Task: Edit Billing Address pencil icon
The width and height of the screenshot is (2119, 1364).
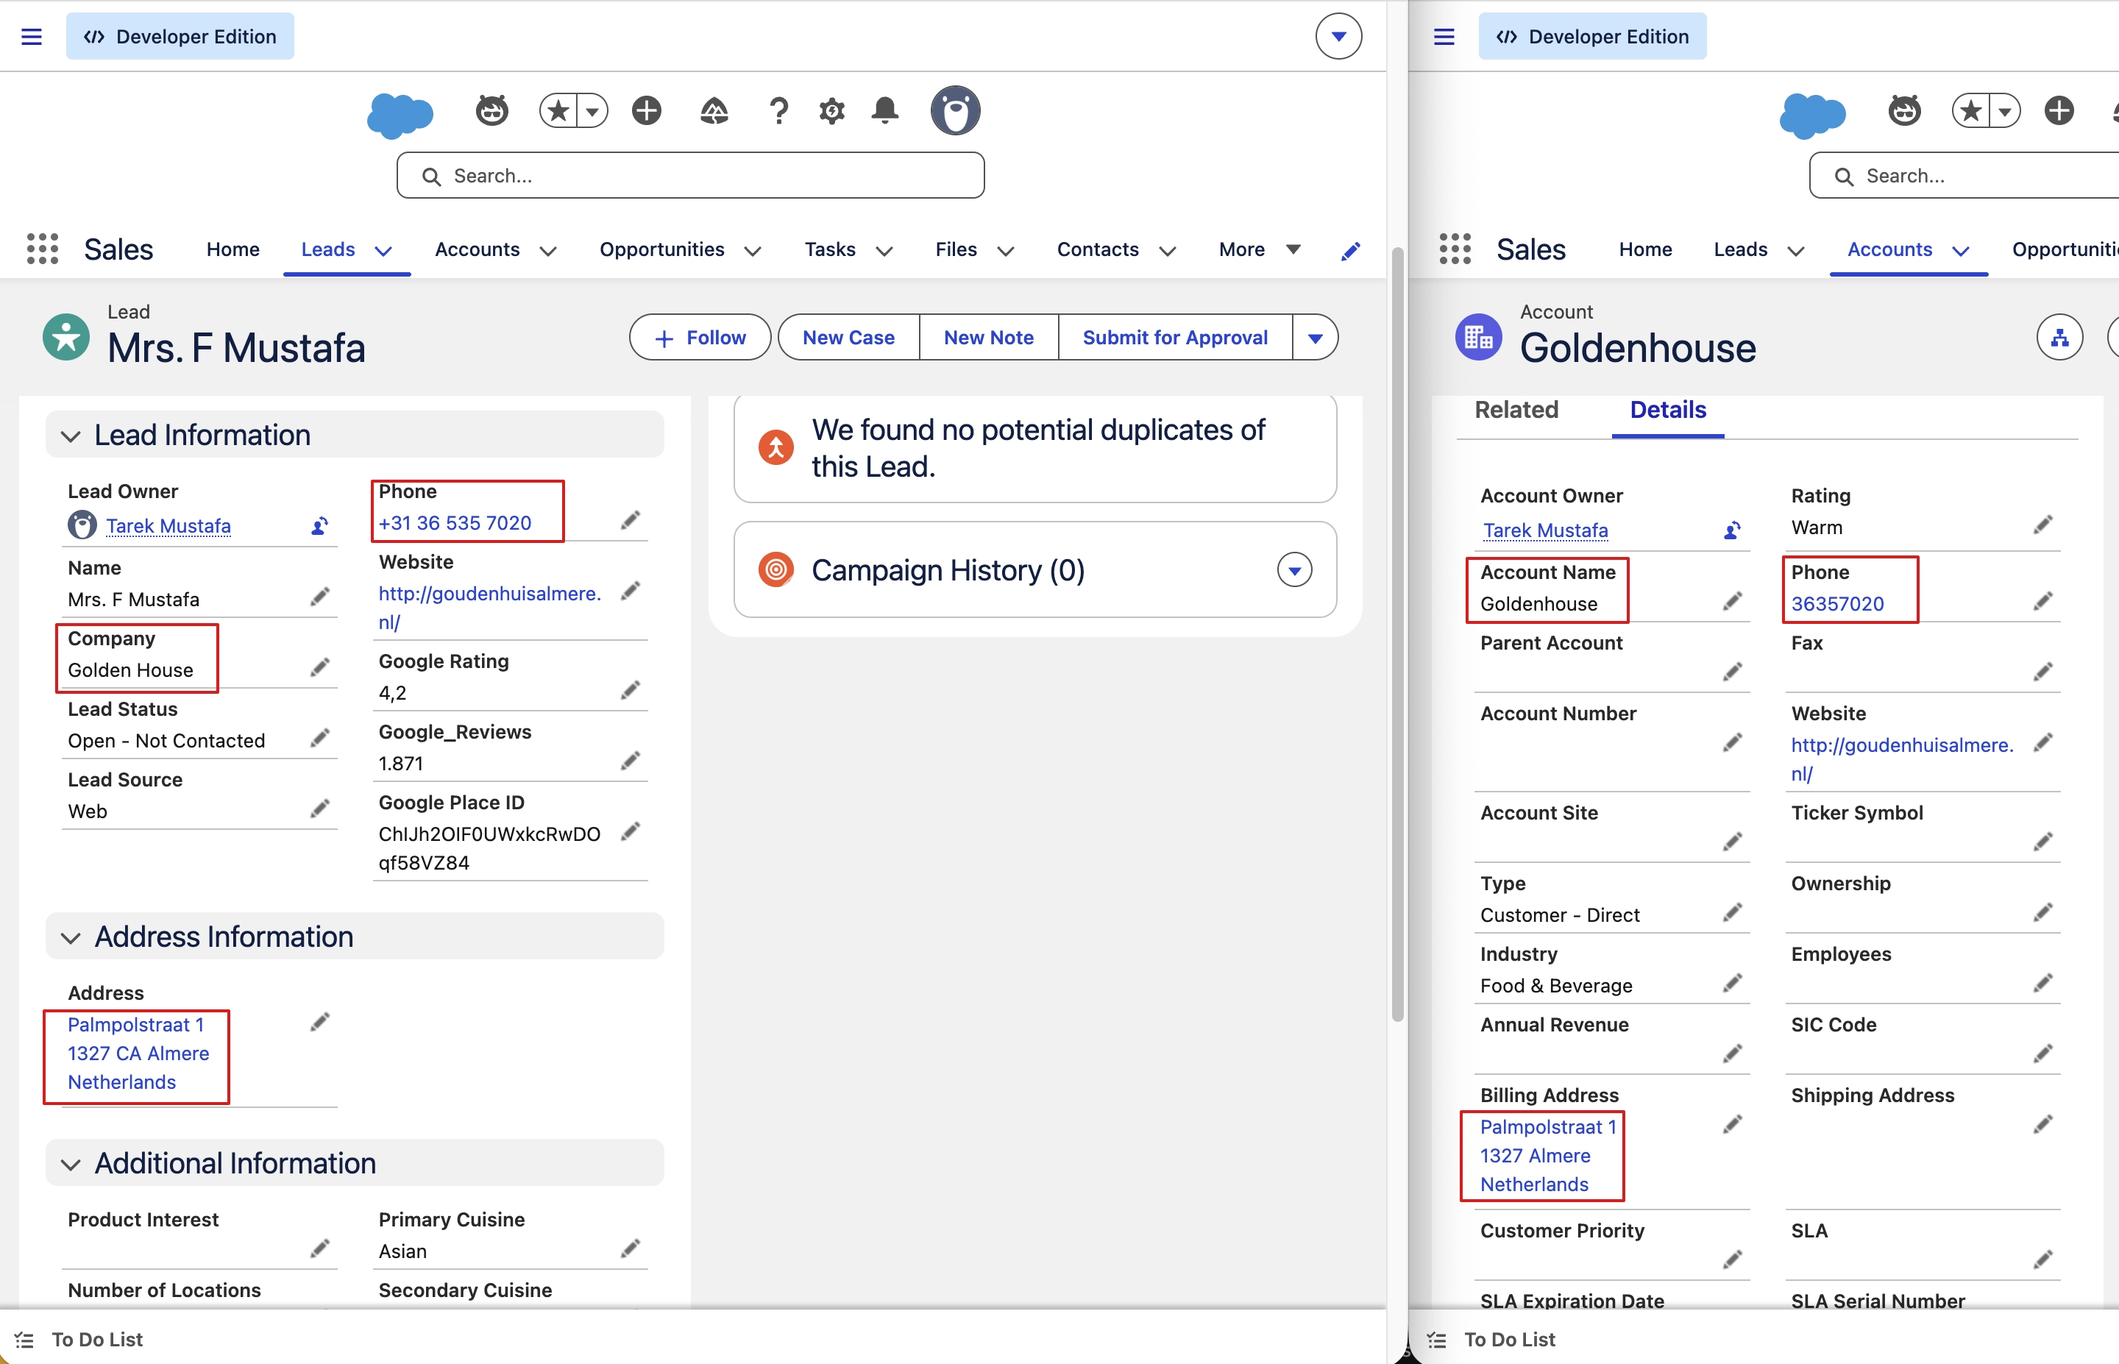Action: 1732,1125
